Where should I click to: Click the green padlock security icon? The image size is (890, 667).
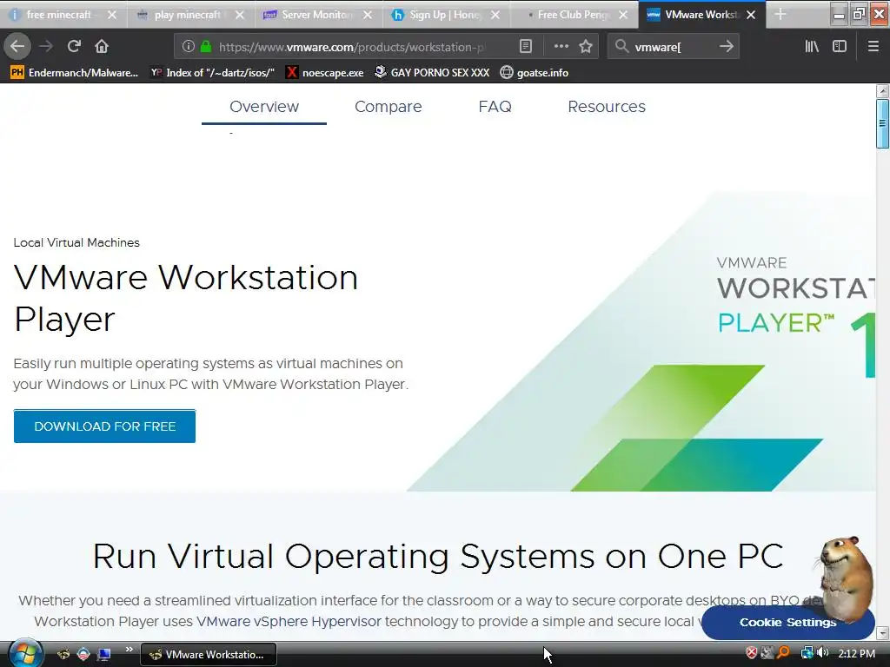click(206, 47)
